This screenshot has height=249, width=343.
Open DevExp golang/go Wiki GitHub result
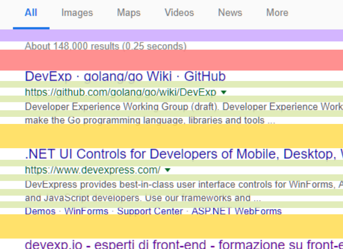tap(125, 76)
